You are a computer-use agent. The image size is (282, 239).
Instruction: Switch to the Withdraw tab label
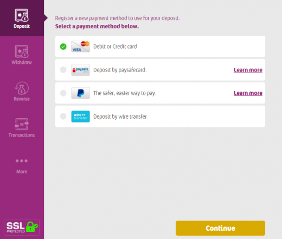click(x=22, y=62)
